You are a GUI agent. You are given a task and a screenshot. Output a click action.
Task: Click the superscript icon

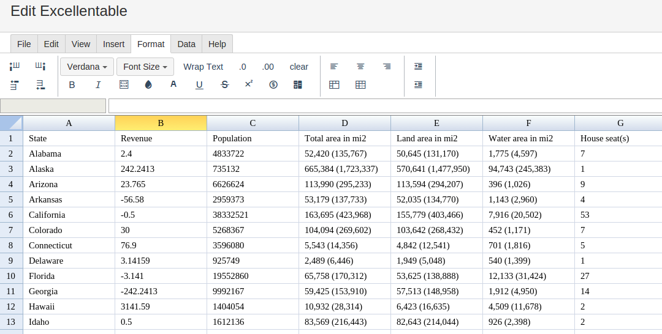(x=249, y=84)
